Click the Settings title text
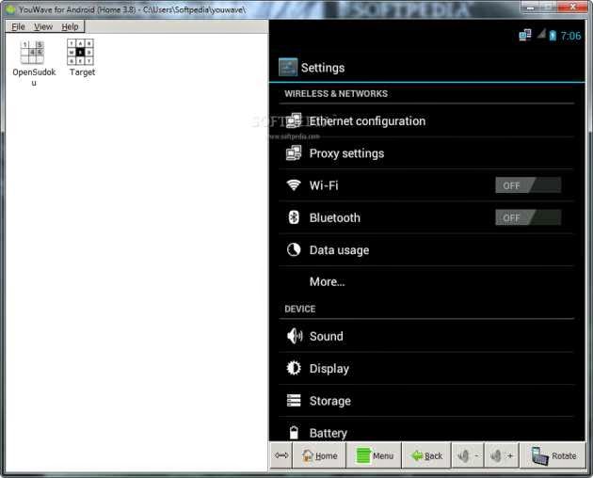Screen dimensions: 593x478 [x=323, y=68]
